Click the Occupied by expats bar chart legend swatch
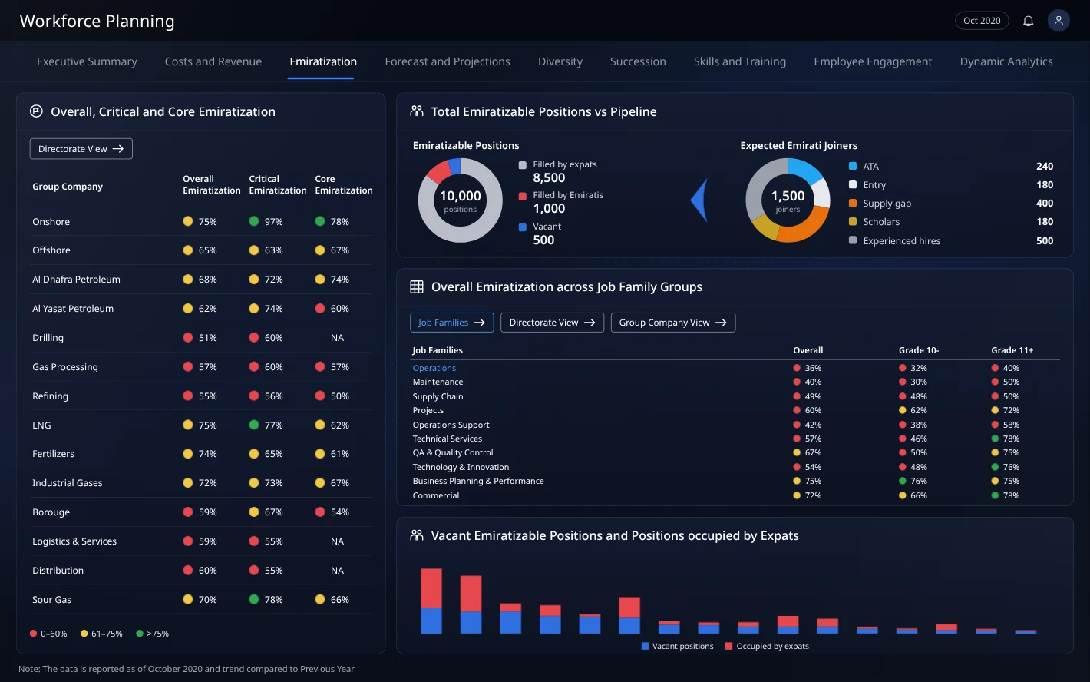 point(728,646)
